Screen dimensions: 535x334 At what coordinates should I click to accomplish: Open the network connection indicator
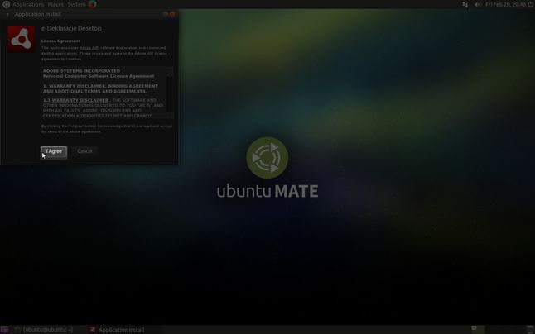465,4
